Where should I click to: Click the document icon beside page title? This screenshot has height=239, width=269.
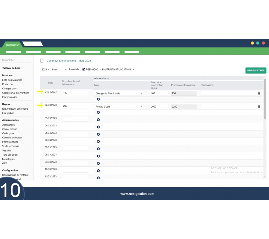(42, 61)
